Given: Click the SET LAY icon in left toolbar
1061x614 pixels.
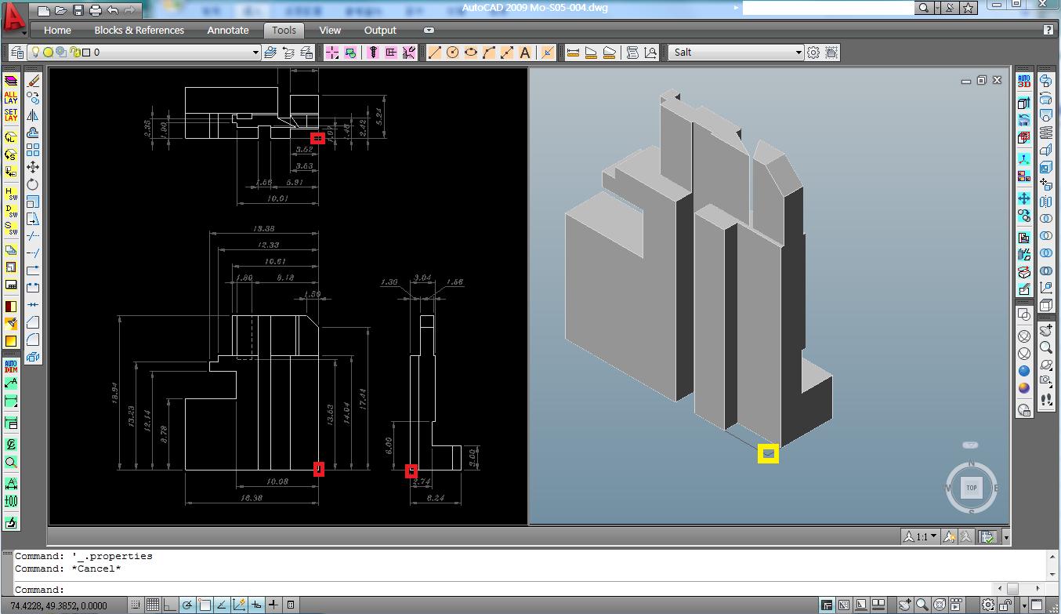Looking at the screenshot, I should click(x=11, y=115).
